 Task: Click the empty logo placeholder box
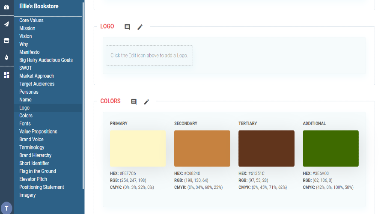point(149,56)
